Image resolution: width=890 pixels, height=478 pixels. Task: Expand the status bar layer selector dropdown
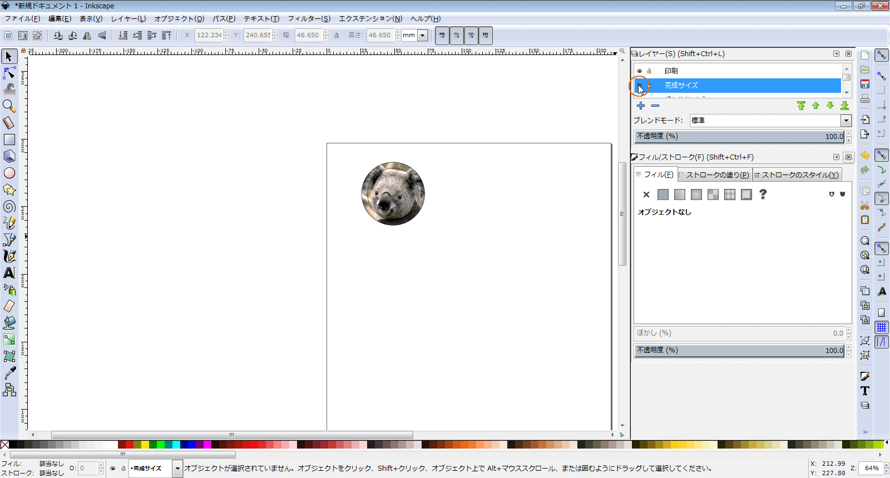coord(177,469)
